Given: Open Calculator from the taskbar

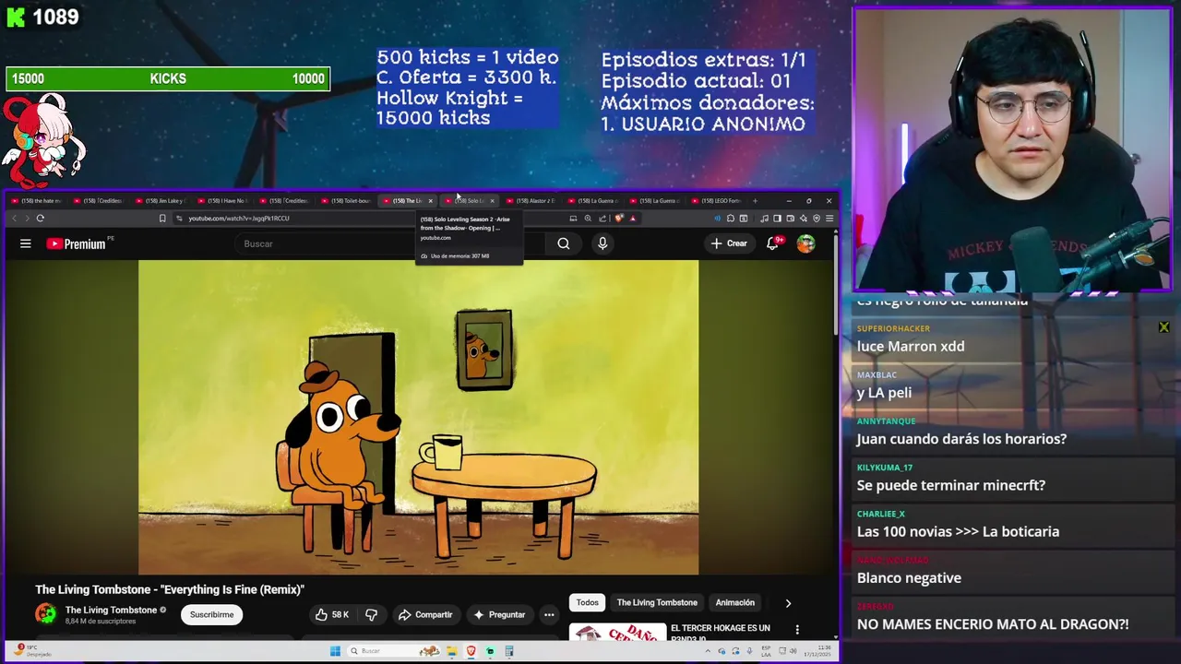Looking at the screenshot, I should click(x=509, y=651).
